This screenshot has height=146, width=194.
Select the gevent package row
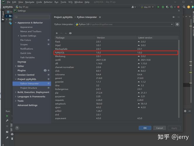pos(116,78)
